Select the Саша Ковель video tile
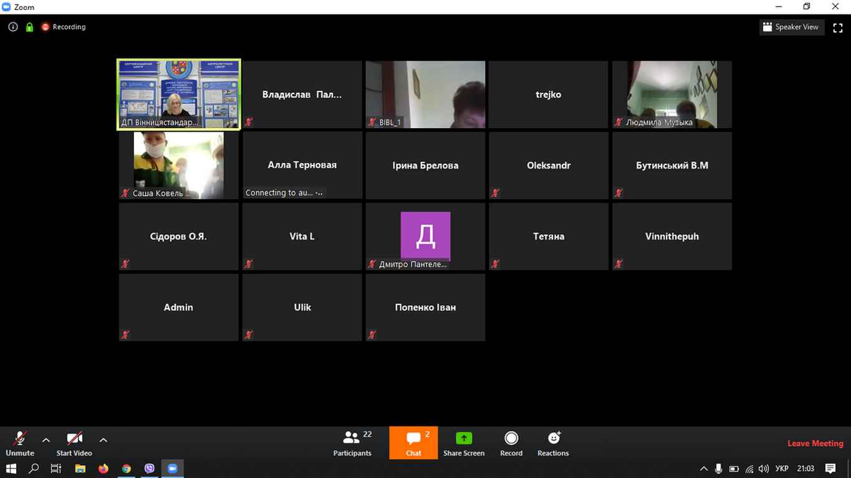The height and width of the screenshot is (478, 851). [x=178, y=165]
